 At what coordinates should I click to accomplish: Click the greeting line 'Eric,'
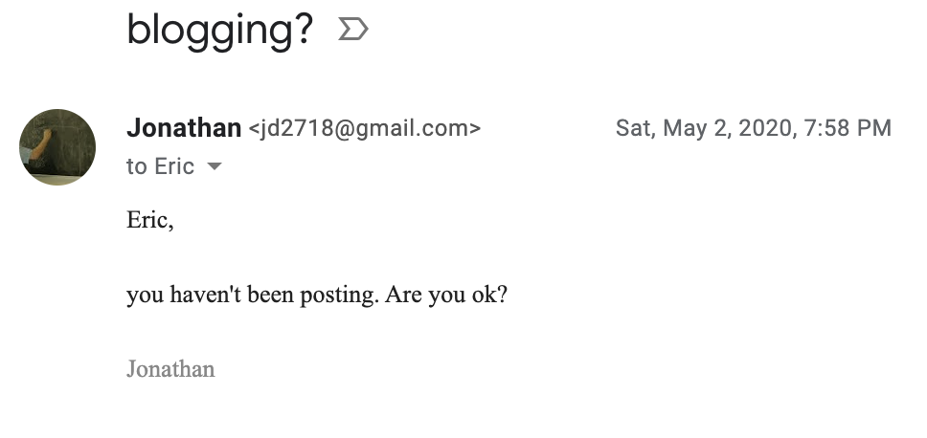coord(150,221)
